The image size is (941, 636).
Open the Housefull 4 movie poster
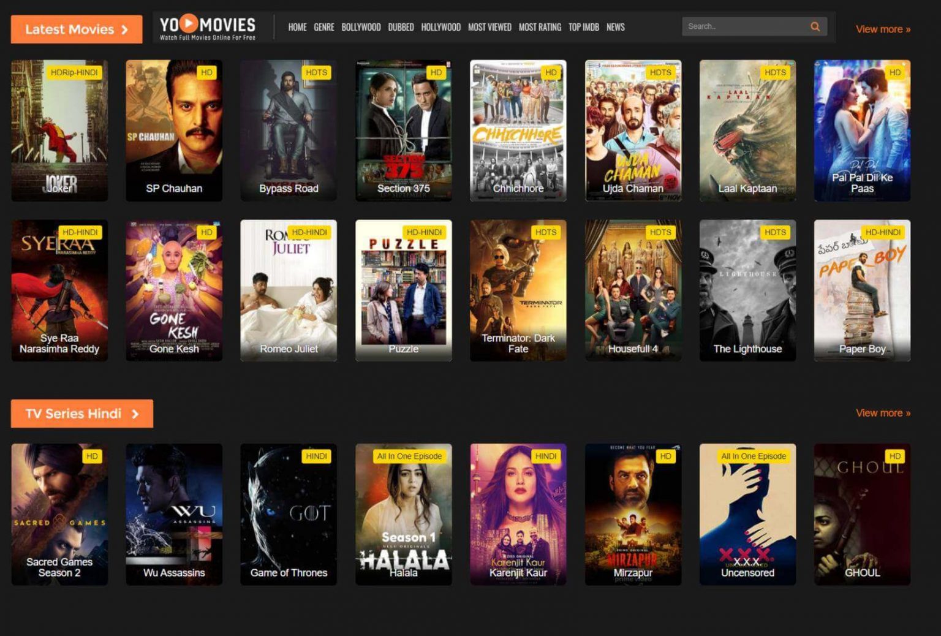[633, 290]
